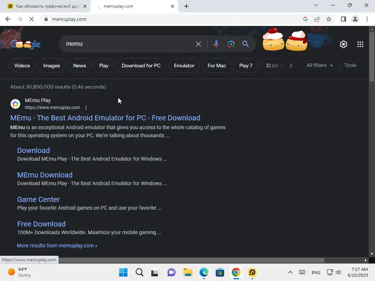Open Chrome three-dot menu
Image resolution: width=375 pixels, height=281 pixels.
coord(367,19)
